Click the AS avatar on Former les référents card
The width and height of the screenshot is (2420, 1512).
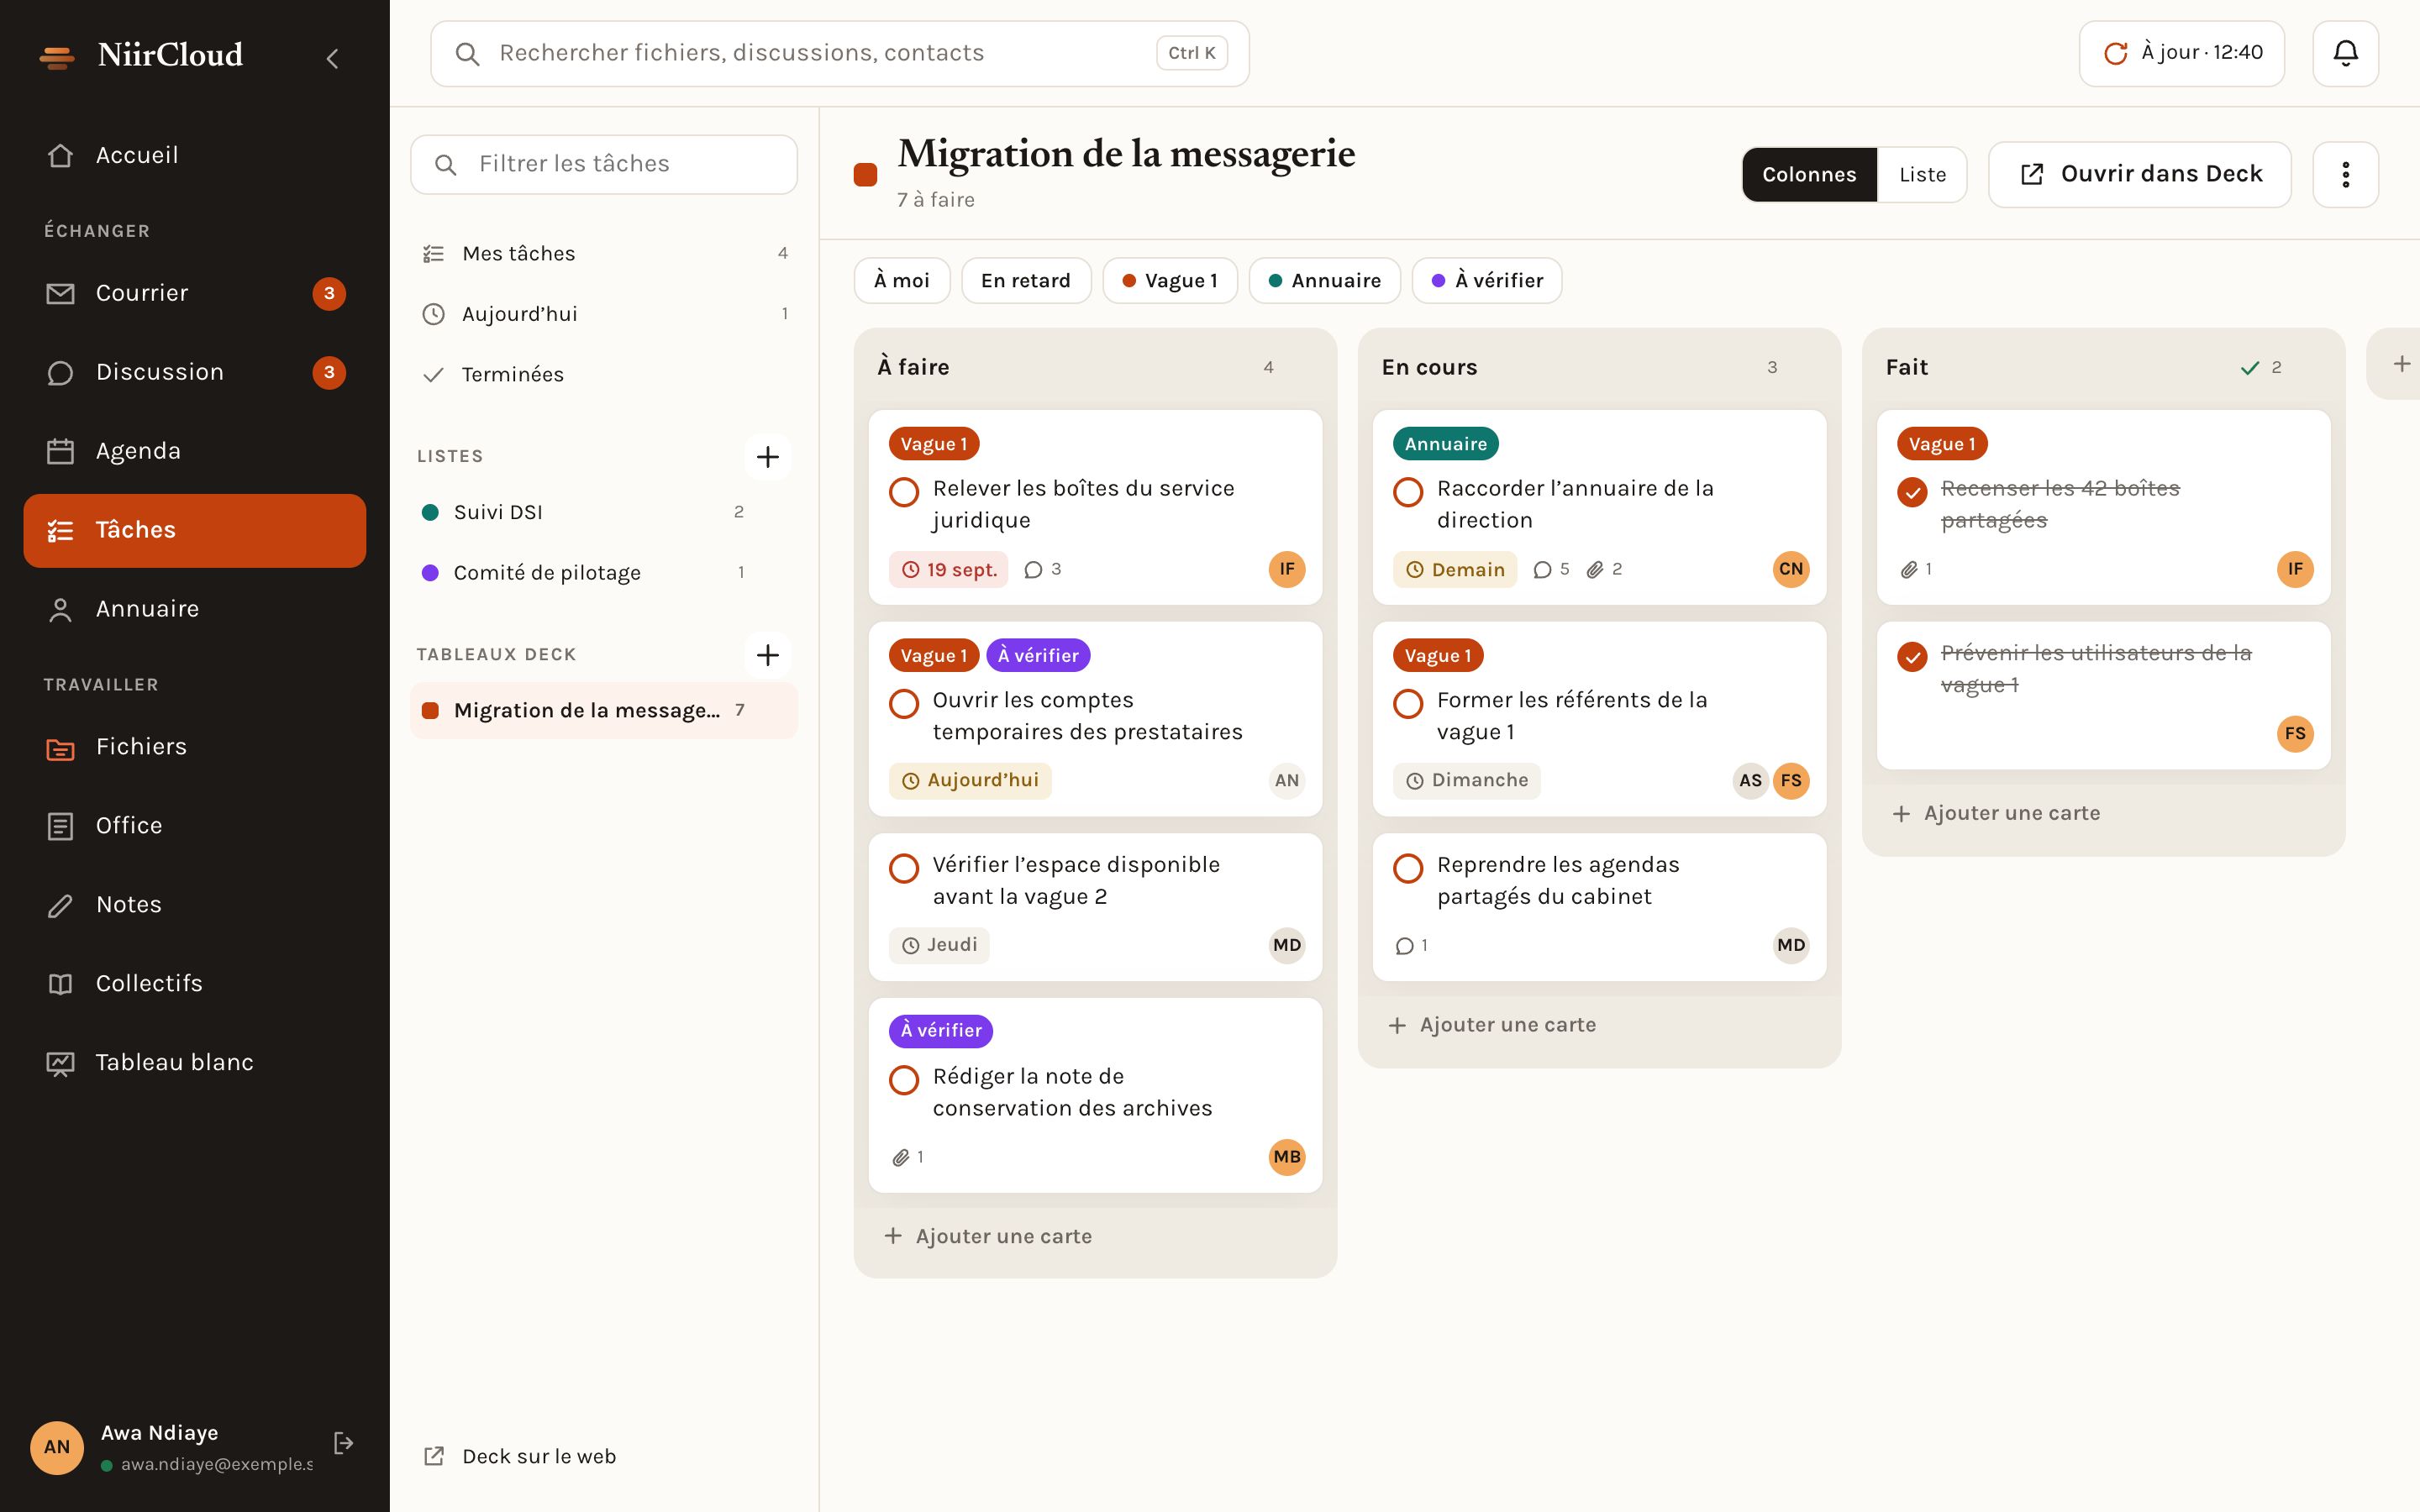pos(1750,780)
